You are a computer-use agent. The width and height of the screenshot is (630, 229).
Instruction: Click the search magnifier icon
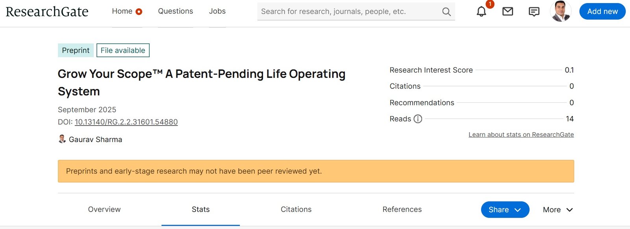pos(446,12)
